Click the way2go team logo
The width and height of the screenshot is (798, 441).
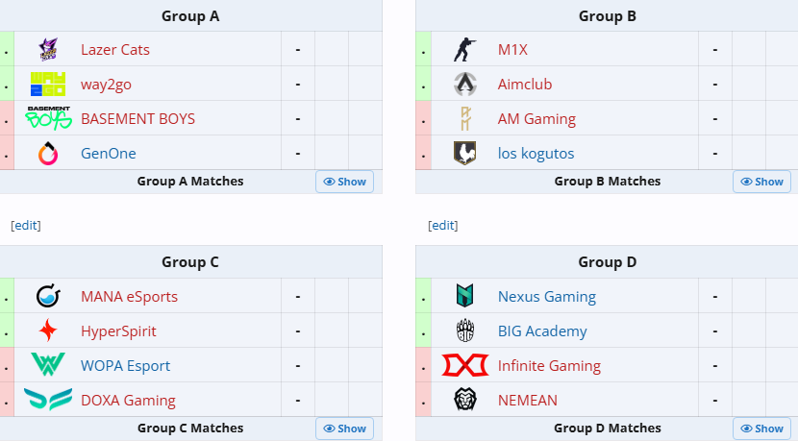tap(48, 85)
